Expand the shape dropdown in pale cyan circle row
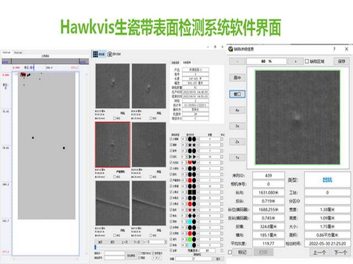 click(197, 245)
